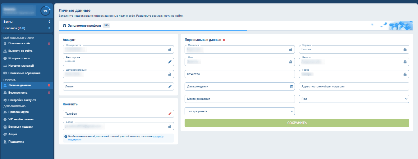This screenshot has height=159, width=418.
Task: Click the profile completion progress bar
Action: click(x=152, y=31)
